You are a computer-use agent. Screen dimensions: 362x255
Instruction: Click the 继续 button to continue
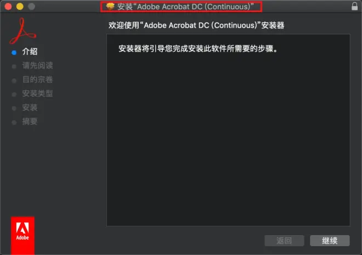pos(330,241)
